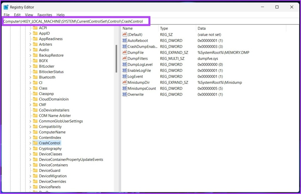Click the 0x00000005 (5) data value
The height and width of the screenshot is (194, 301).
click(x=210, y=89)
